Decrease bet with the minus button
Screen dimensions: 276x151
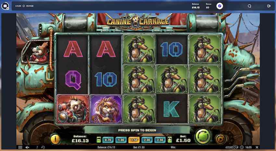[99, 140]
